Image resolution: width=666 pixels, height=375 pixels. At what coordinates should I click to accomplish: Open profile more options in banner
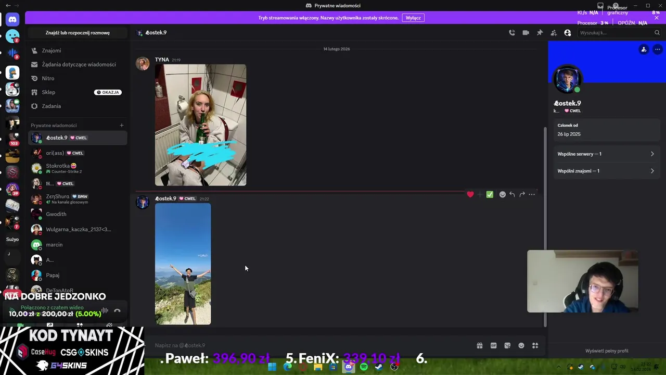(x=658, y=49)
